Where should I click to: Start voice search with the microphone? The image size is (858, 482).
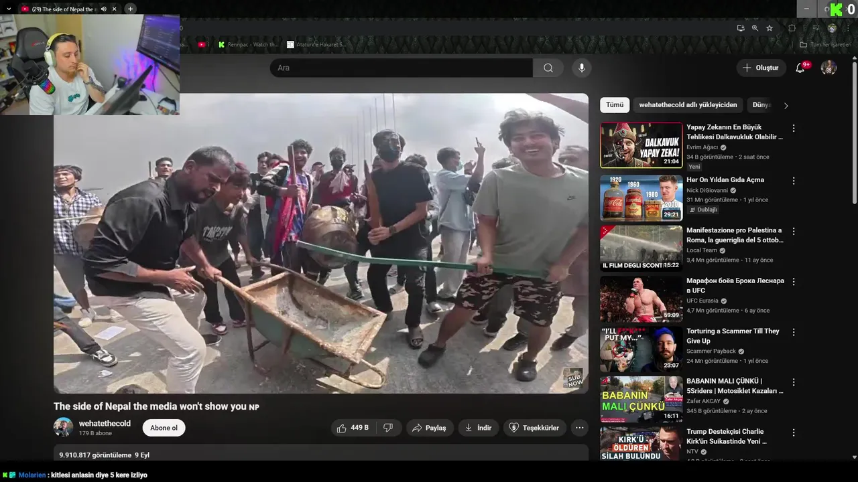click(582, 68)
